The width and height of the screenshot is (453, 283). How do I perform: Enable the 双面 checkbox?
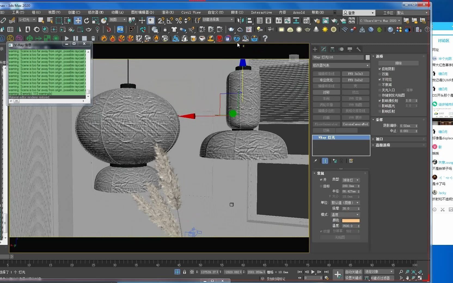point(380,74)
